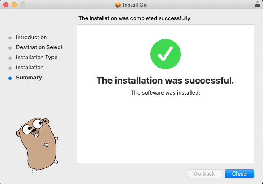The image size is (263, 184).
Task: Select the Introduction step
Action: pos(31,37)
